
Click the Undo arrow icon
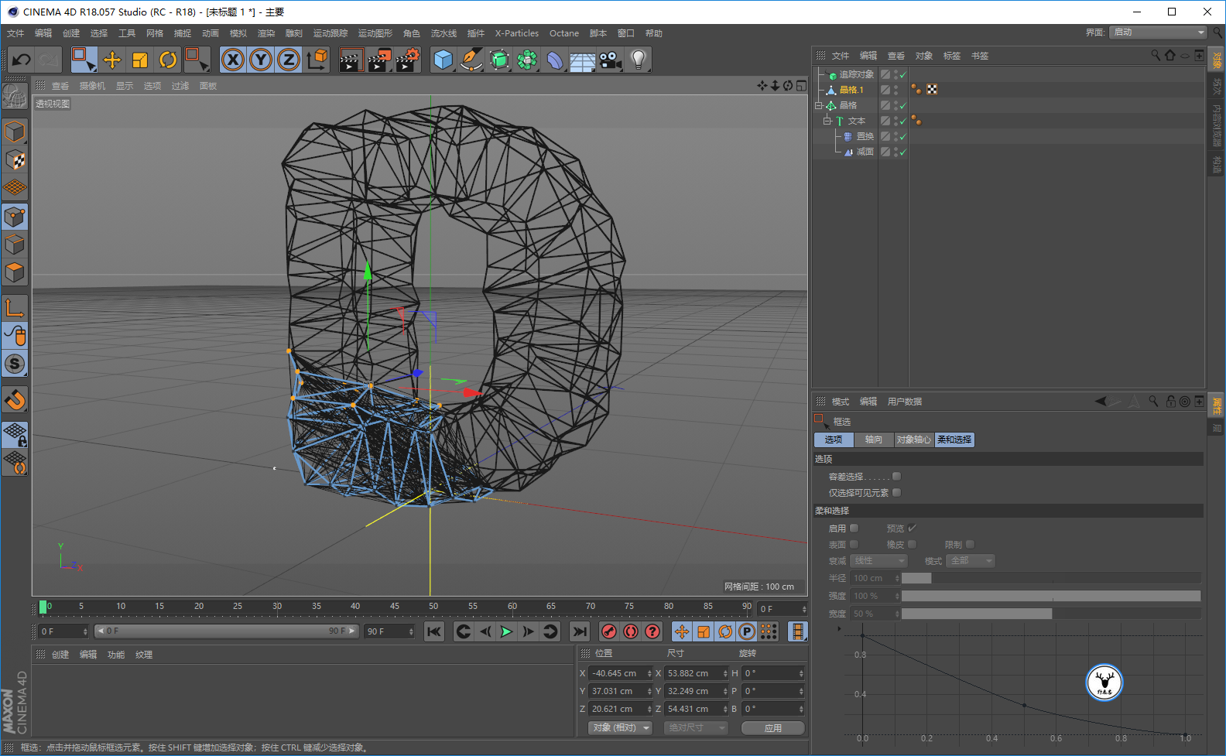coord(22,60)
